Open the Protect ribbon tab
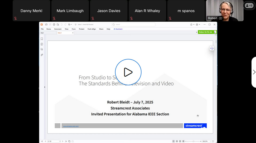256x143 pixels. 82,29
